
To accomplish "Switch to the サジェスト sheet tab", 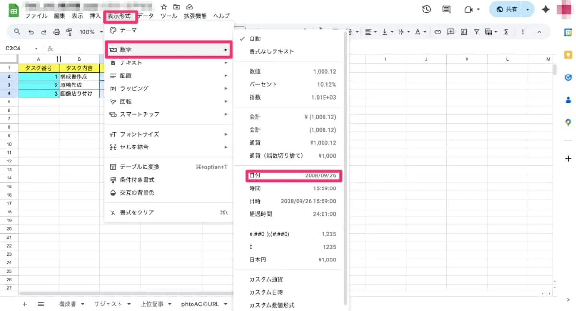I will coord(108,304).
